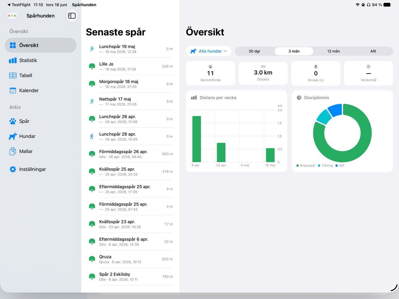Click walker icon beside Lunchspår 26 apr. 10:09

tap(92, 137)
